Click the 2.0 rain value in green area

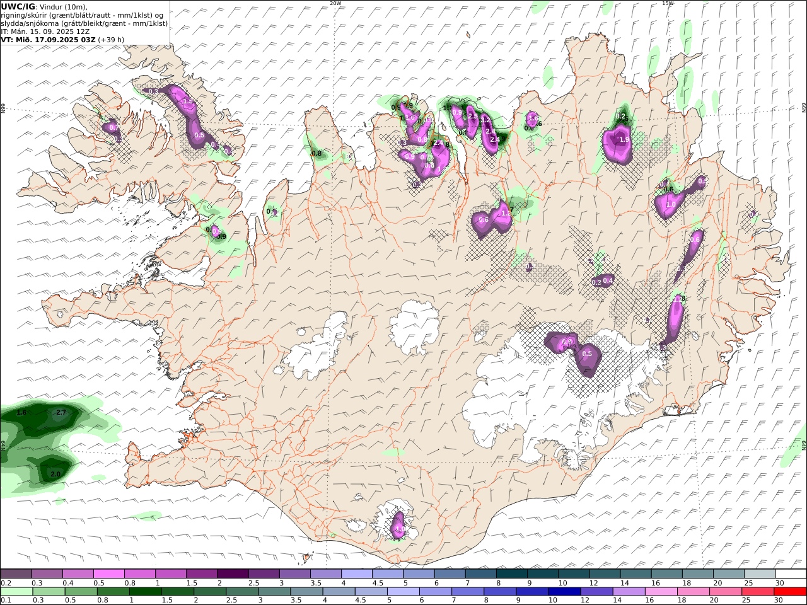pos(55,474)
